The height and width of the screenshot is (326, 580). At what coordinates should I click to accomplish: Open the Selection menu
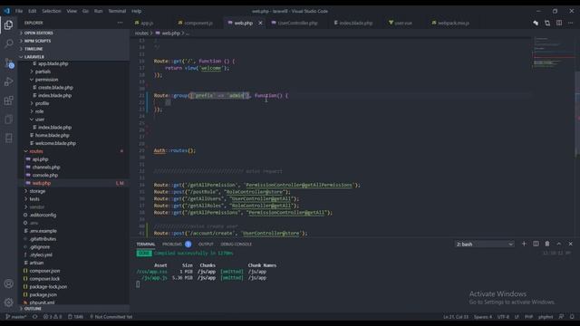click(x=52, y=11)
